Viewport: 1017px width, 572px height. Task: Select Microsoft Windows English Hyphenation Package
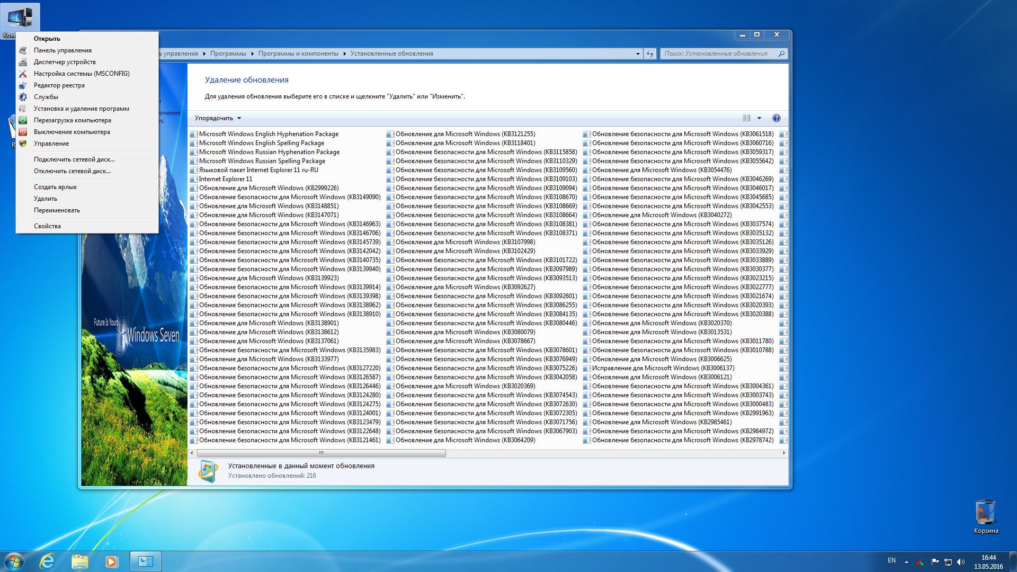point(265,134)
